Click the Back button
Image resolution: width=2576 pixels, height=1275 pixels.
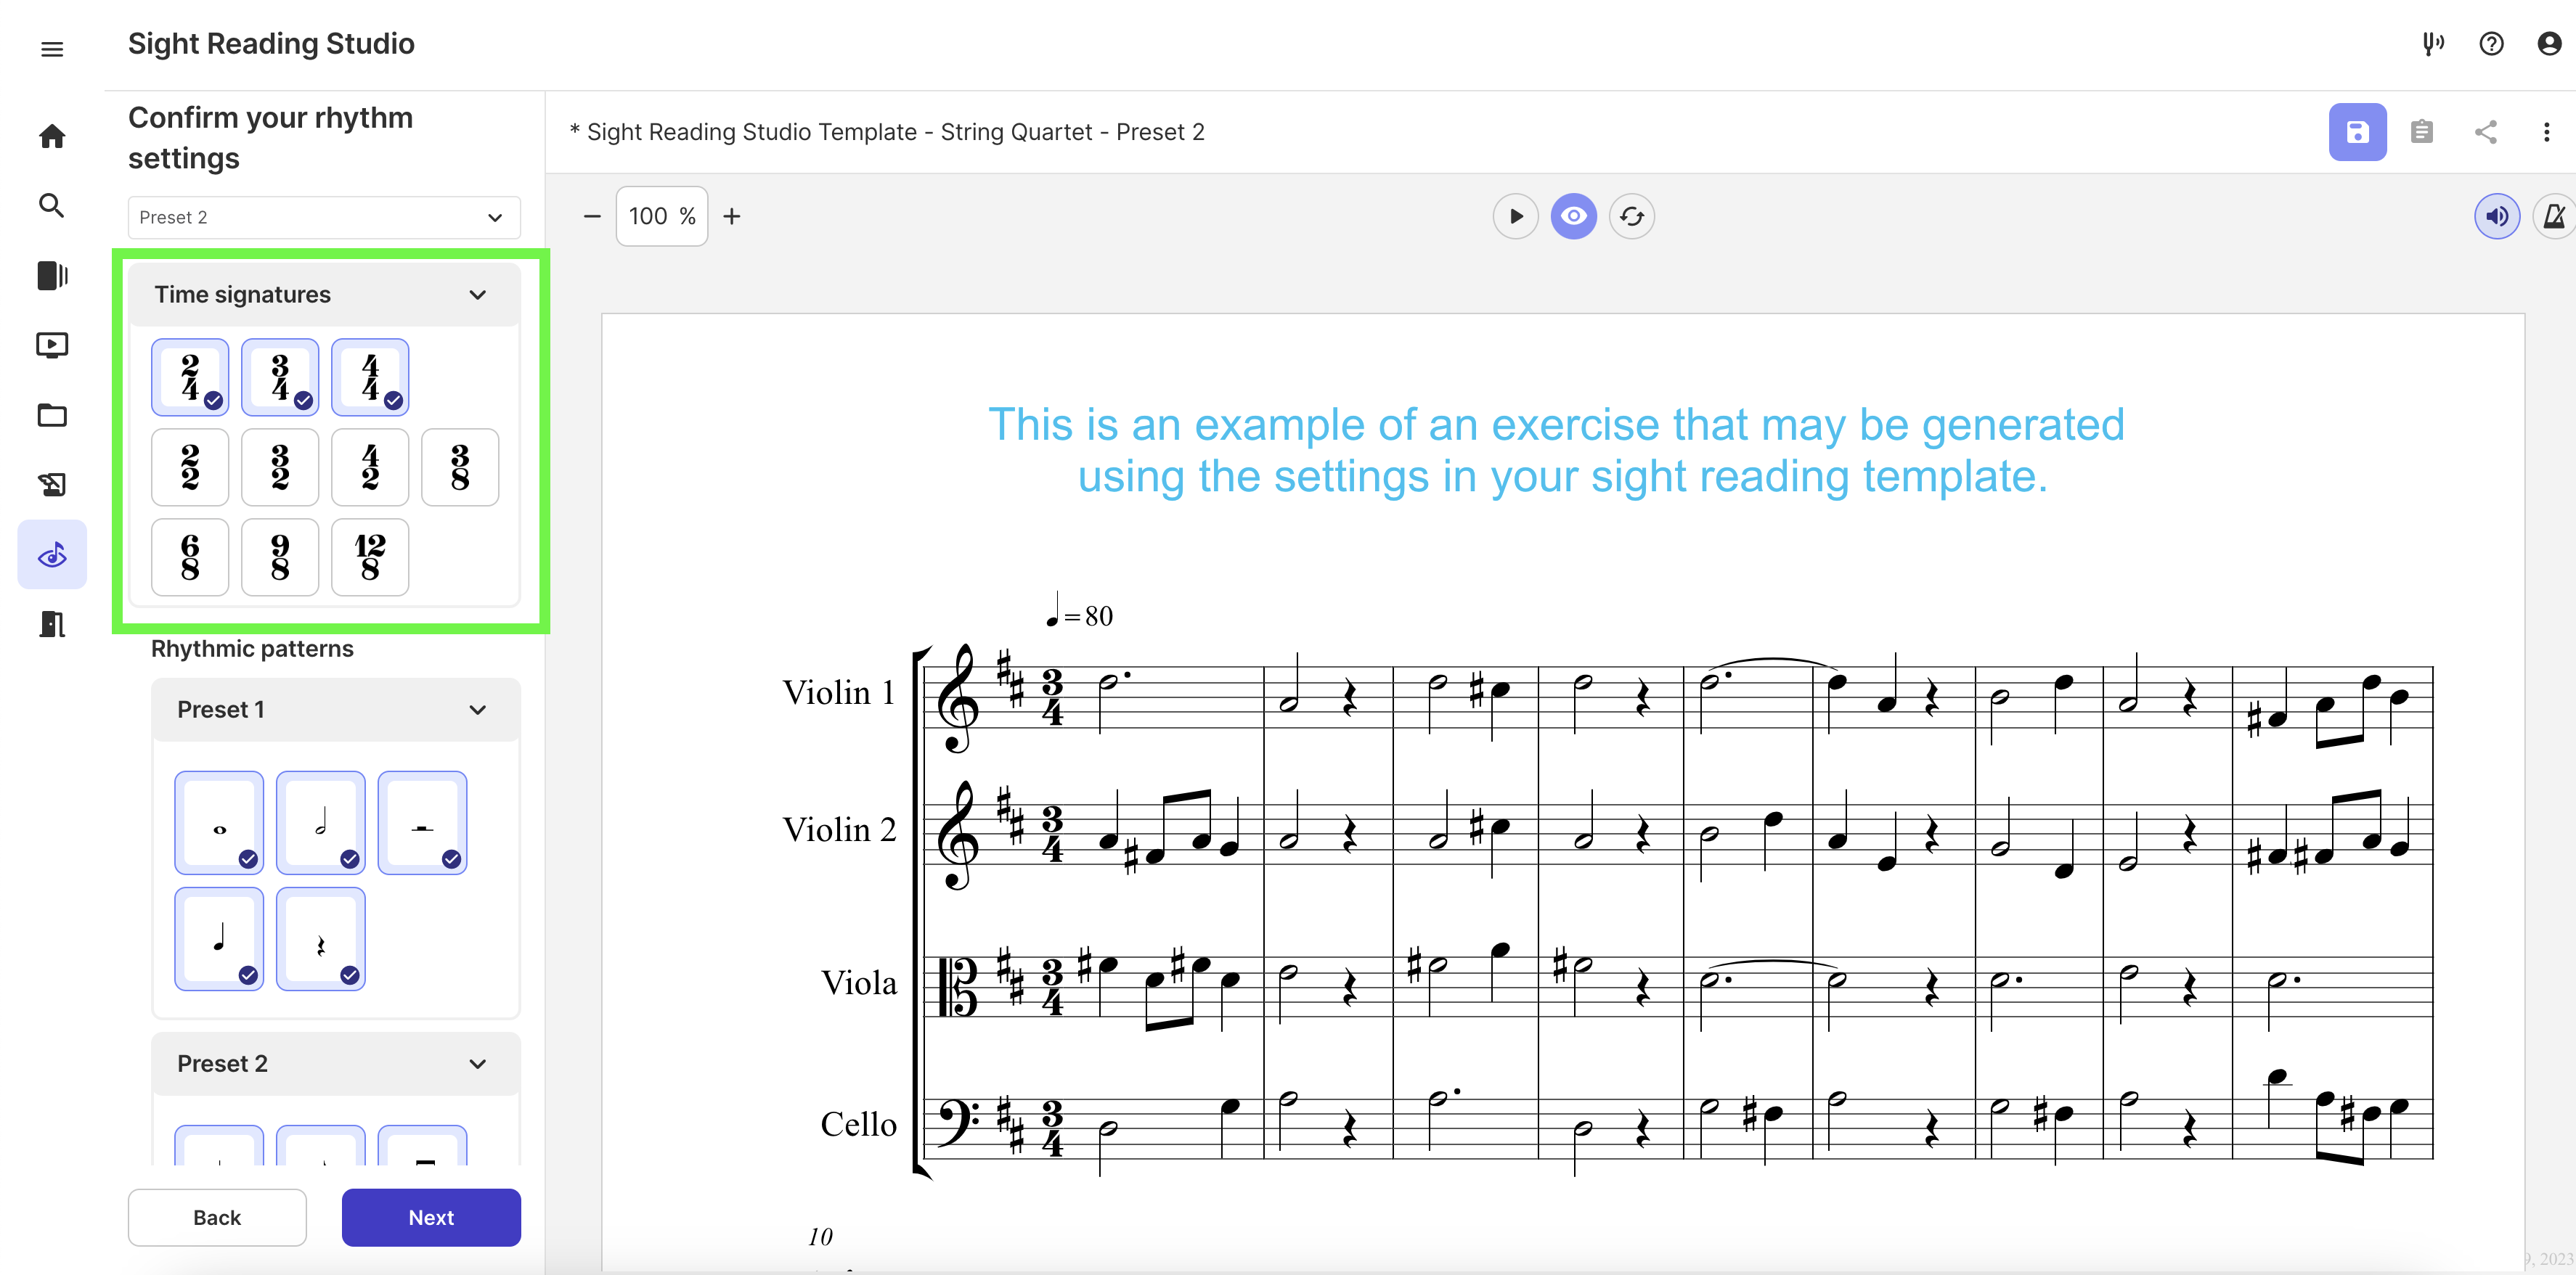click(217, 1217)
